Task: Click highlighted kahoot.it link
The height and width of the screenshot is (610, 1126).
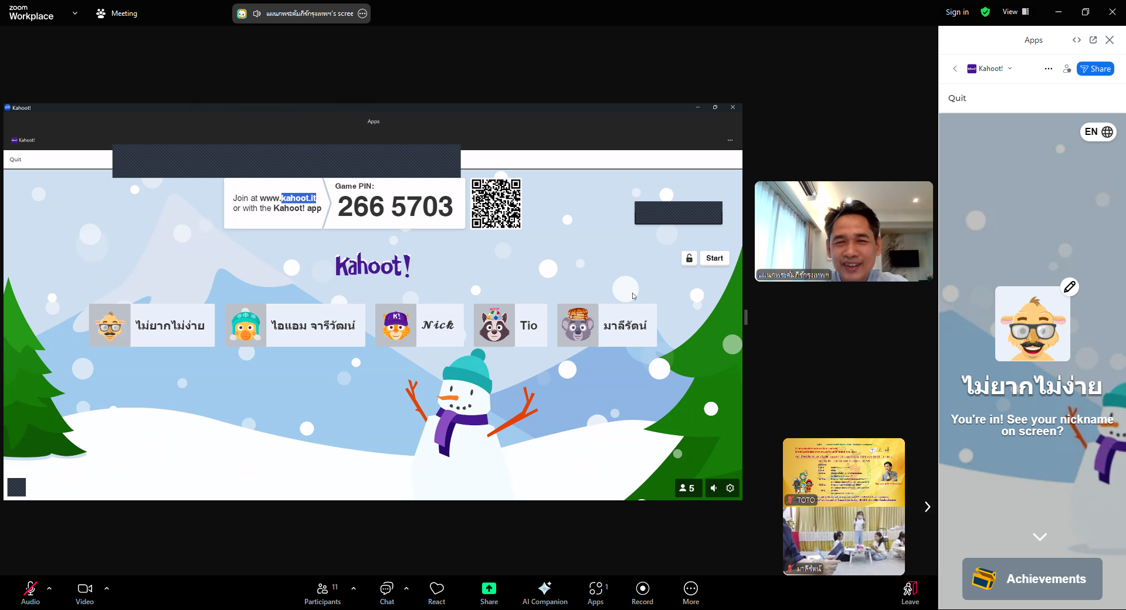Action: point(299,198)
